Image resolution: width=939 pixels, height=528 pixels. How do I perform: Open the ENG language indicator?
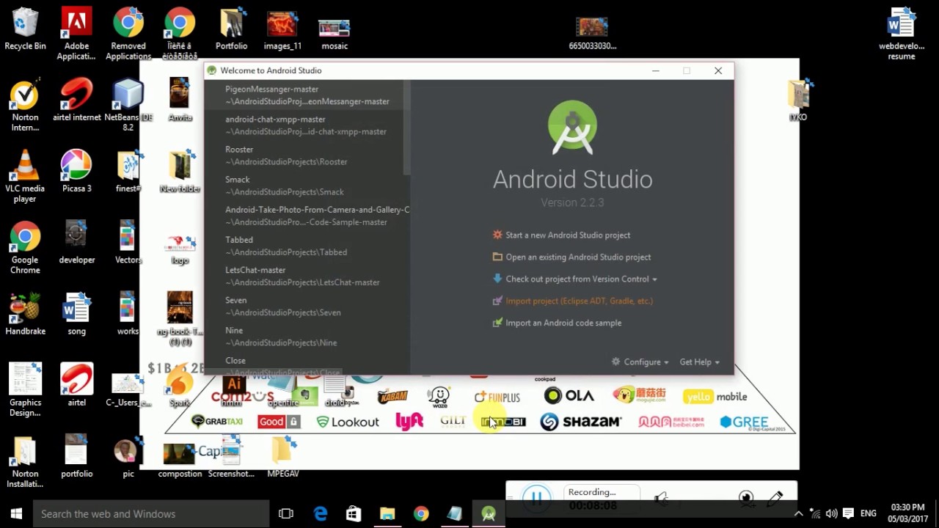(869, 514)
